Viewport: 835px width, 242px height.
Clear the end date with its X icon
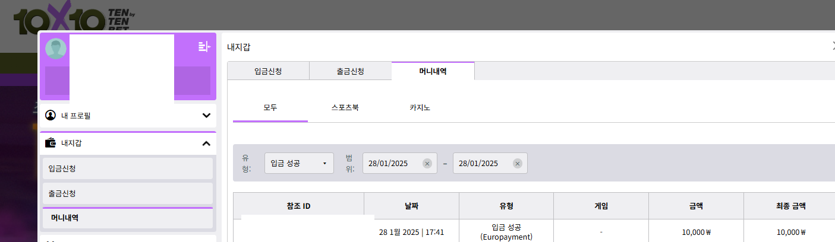pyautogui.click(x=517, y=164)
